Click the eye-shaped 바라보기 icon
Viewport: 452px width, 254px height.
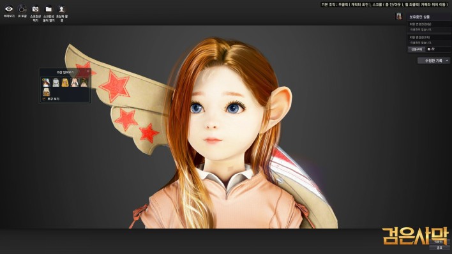[9, 9]
